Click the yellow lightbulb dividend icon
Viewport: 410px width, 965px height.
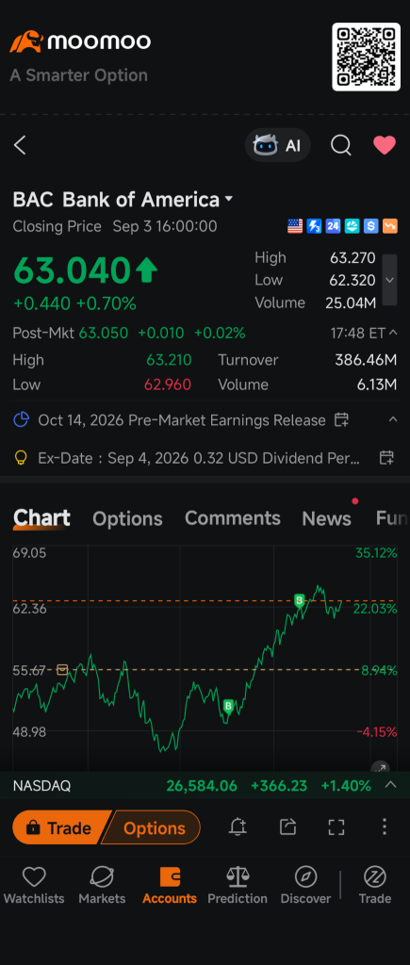[x=22, y=458]
